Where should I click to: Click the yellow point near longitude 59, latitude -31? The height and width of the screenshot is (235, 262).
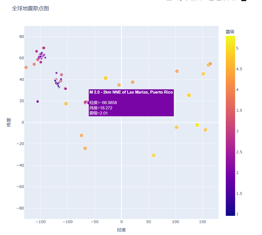click(154, 156)
